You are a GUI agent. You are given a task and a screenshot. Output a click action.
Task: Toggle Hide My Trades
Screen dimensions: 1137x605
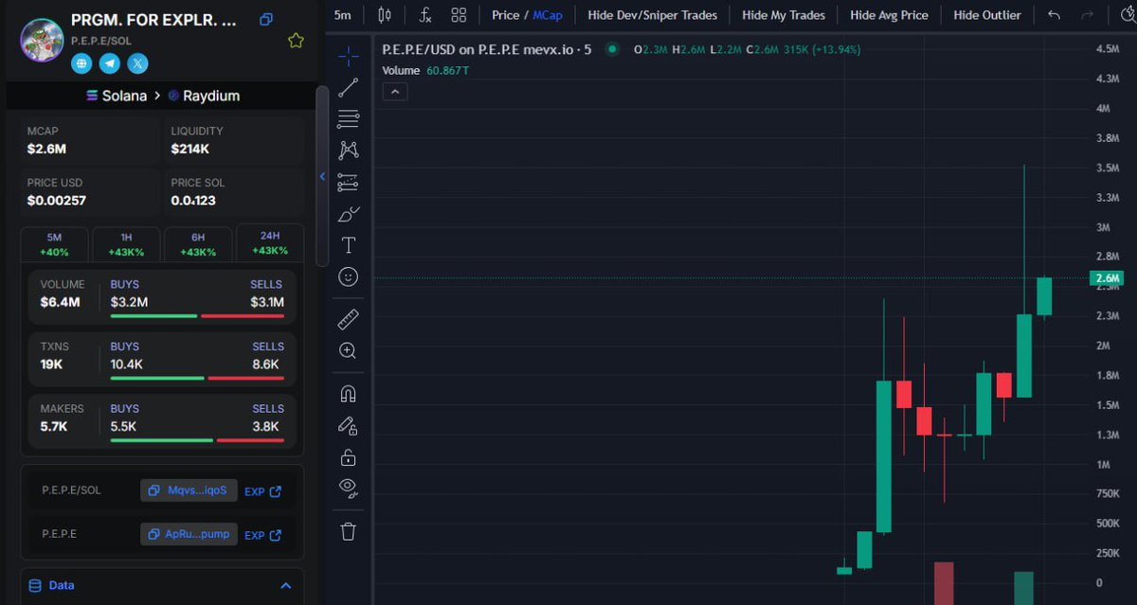click(784, 15)
